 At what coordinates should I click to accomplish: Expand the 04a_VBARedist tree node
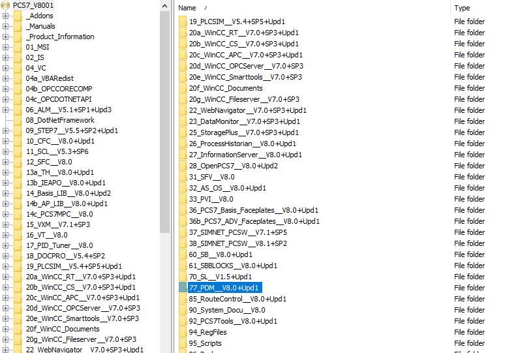click(5, 79)
